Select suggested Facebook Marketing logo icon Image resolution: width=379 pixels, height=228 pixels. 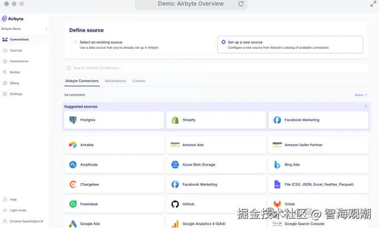pyautogui.click(x=277, y=120)
